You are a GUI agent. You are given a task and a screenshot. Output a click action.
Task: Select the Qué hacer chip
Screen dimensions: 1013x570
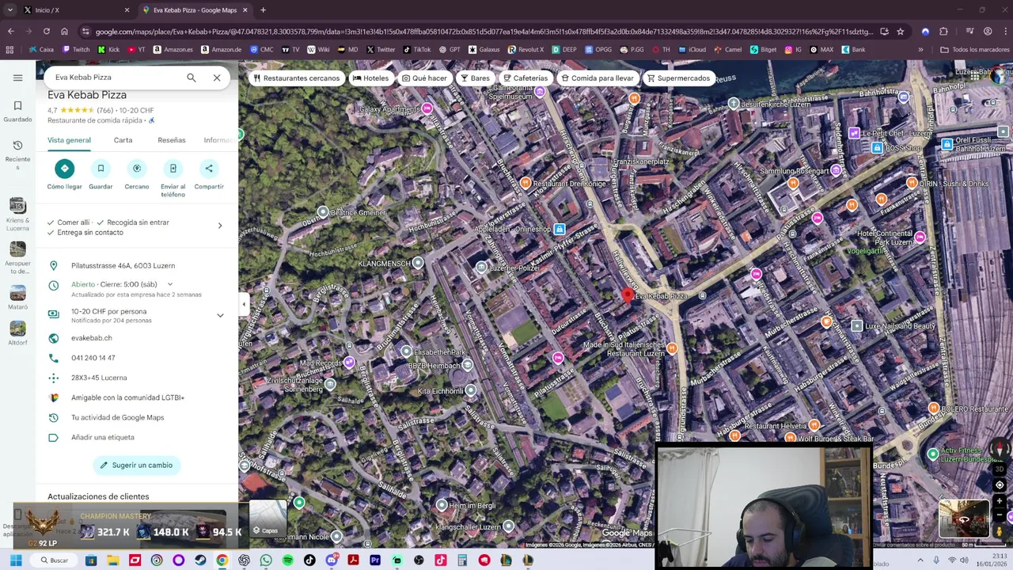(424, 78)
